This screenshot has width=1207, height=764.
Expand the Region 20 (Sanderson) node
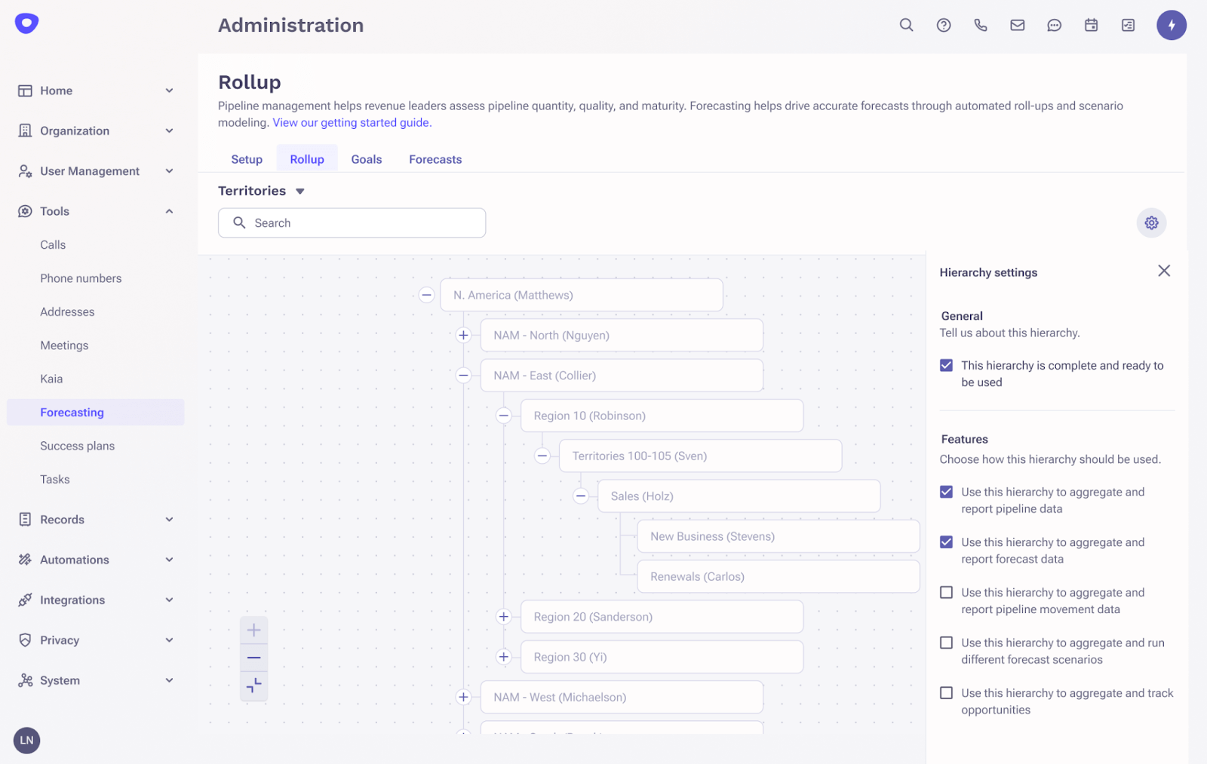pyautogui.click(x=504, y=616)
